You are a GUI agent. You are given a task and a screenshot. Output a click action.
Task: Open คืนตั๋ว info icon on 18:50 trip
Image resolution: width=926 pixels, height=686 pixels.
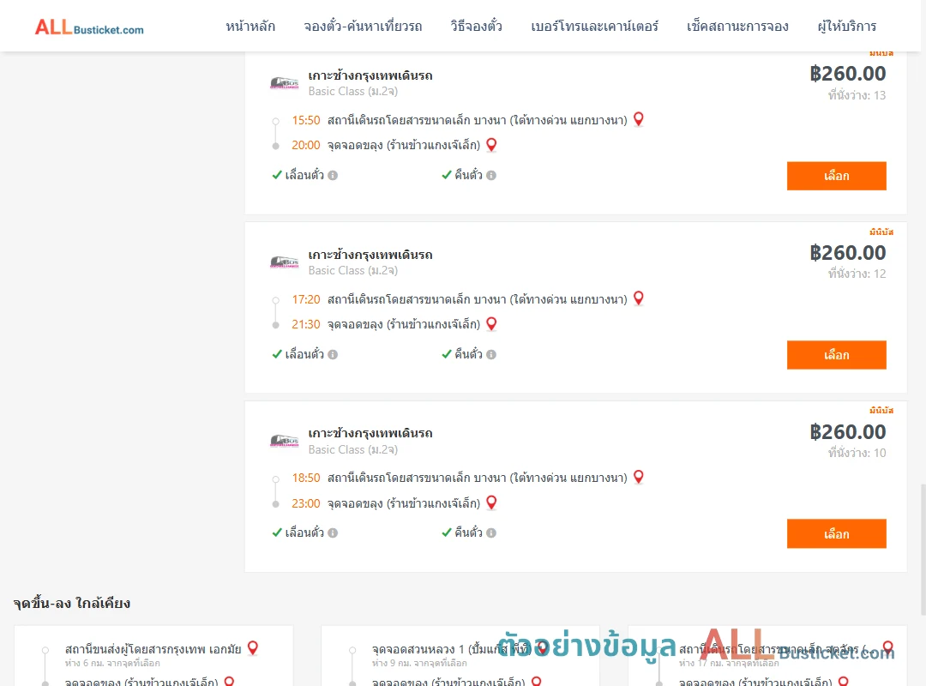click(491, 533)
